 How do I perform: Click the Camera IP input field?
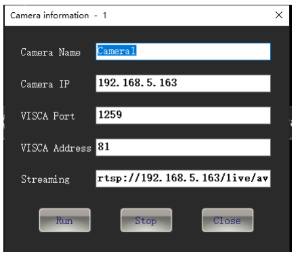coord(183,83)
